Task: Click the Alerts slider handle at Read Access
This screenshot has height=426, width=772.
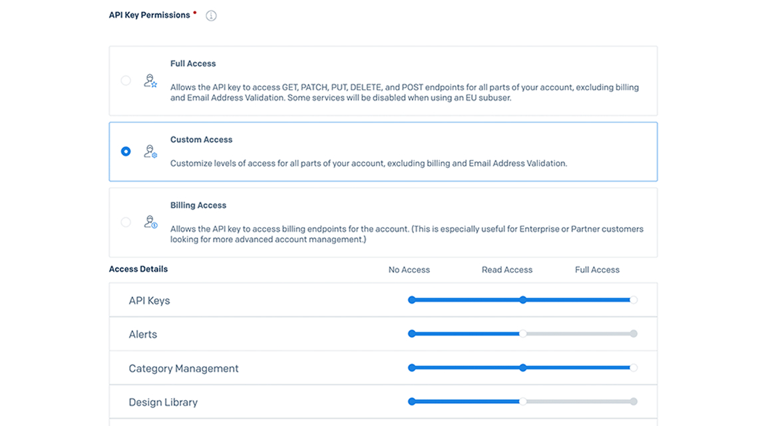Action: (x=523, y=334)
